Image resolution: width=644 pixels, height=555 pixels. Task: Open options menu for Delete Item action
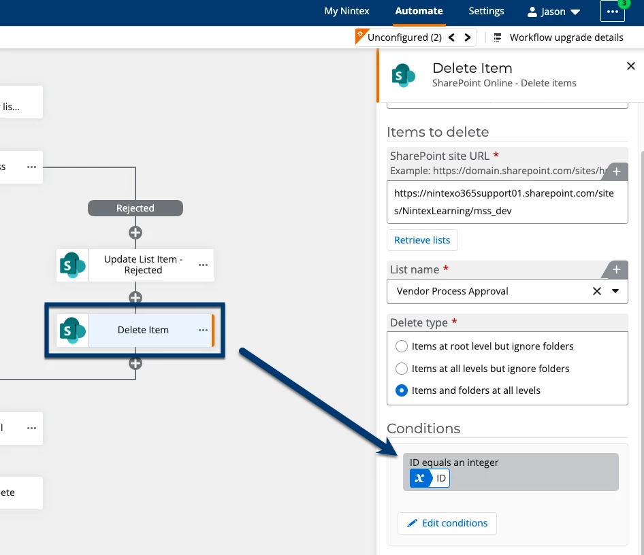click(203, 330)
